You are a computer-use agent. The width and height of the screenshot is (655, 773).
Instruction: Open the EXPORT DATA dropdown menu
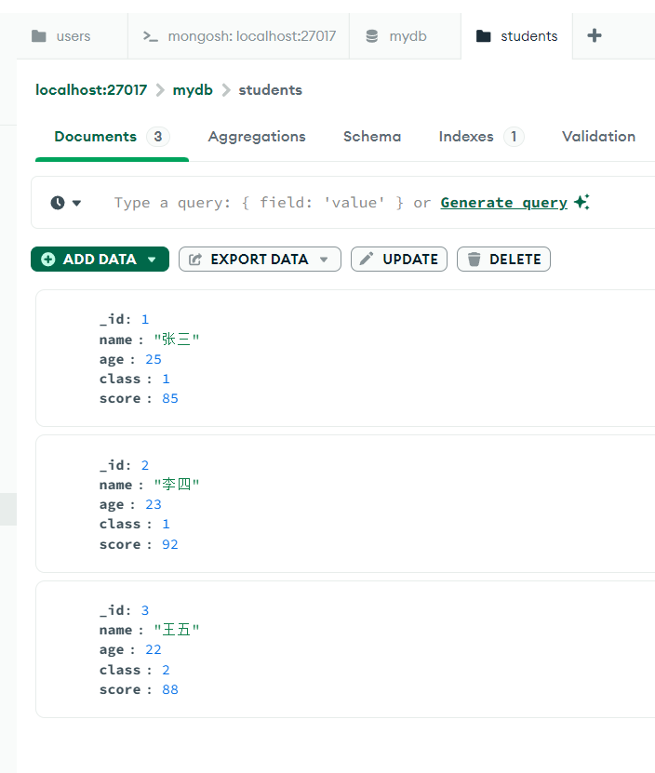pos(324,260)
